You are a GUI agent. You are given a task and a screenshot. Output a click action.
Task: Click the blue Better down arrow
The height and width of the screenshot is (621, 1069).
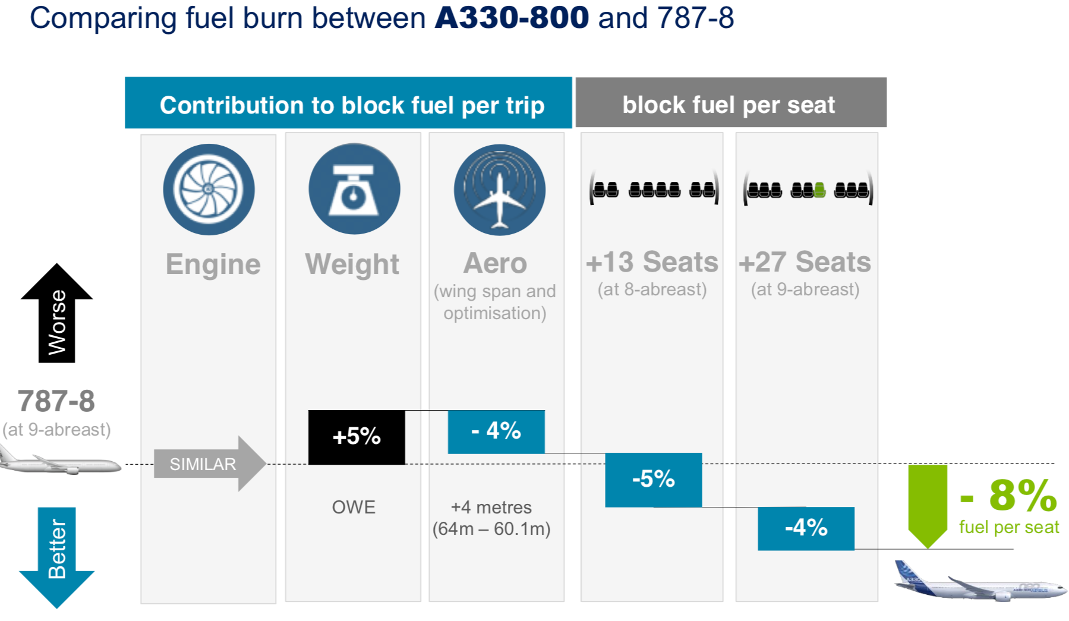click(56, 557)
